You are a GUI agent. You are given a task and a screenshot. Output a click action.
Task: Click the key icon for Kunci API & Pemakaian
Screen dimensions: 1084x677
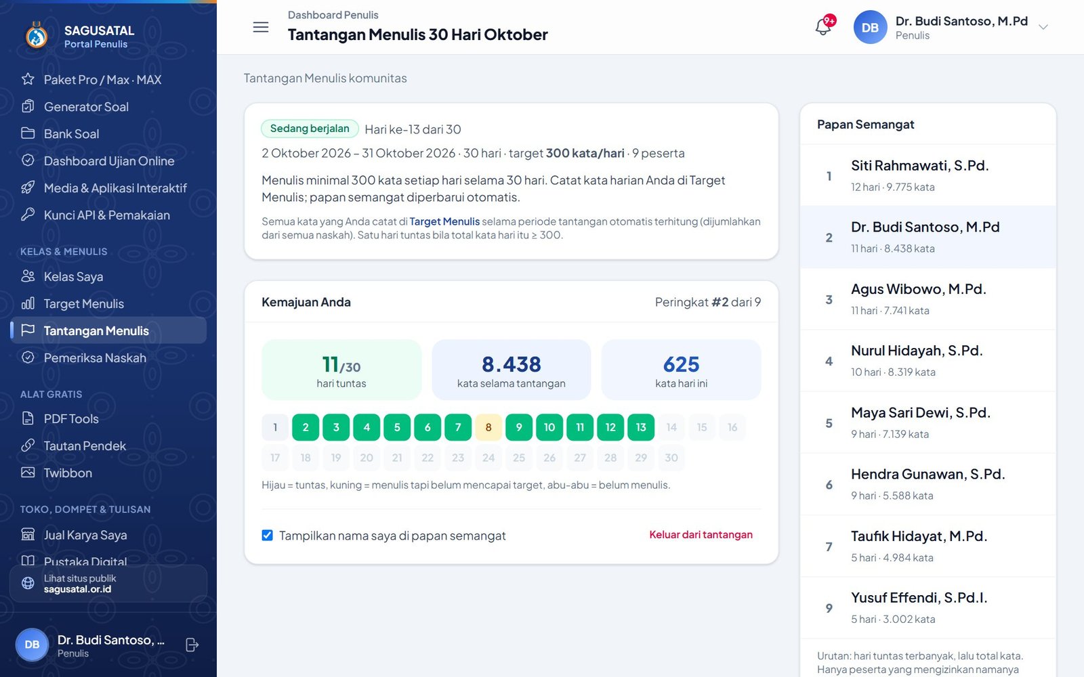coord(28,215)
